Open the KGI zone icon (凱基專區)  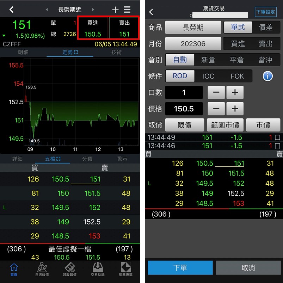click(126, 270)
